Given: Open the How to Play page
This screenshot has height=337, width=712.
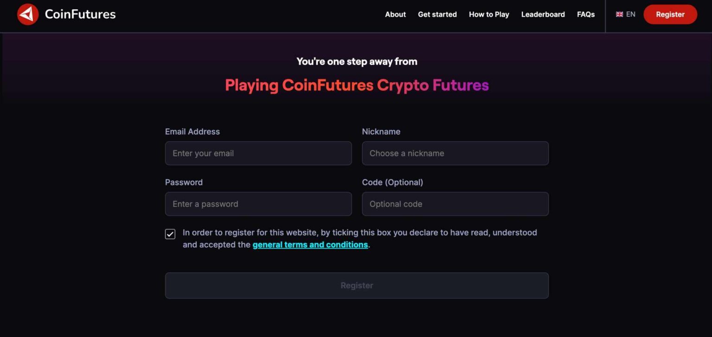Looking at the screenshot, I should [489, 14].
